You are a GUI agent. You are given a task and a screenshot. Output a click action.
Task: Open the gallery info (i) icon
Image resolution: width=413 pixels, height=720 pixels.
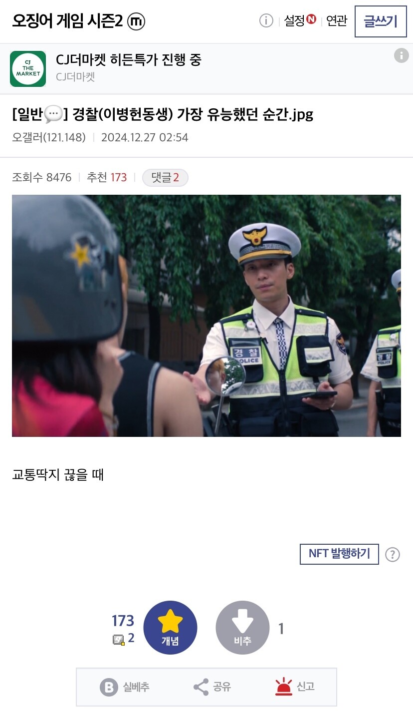266,20
